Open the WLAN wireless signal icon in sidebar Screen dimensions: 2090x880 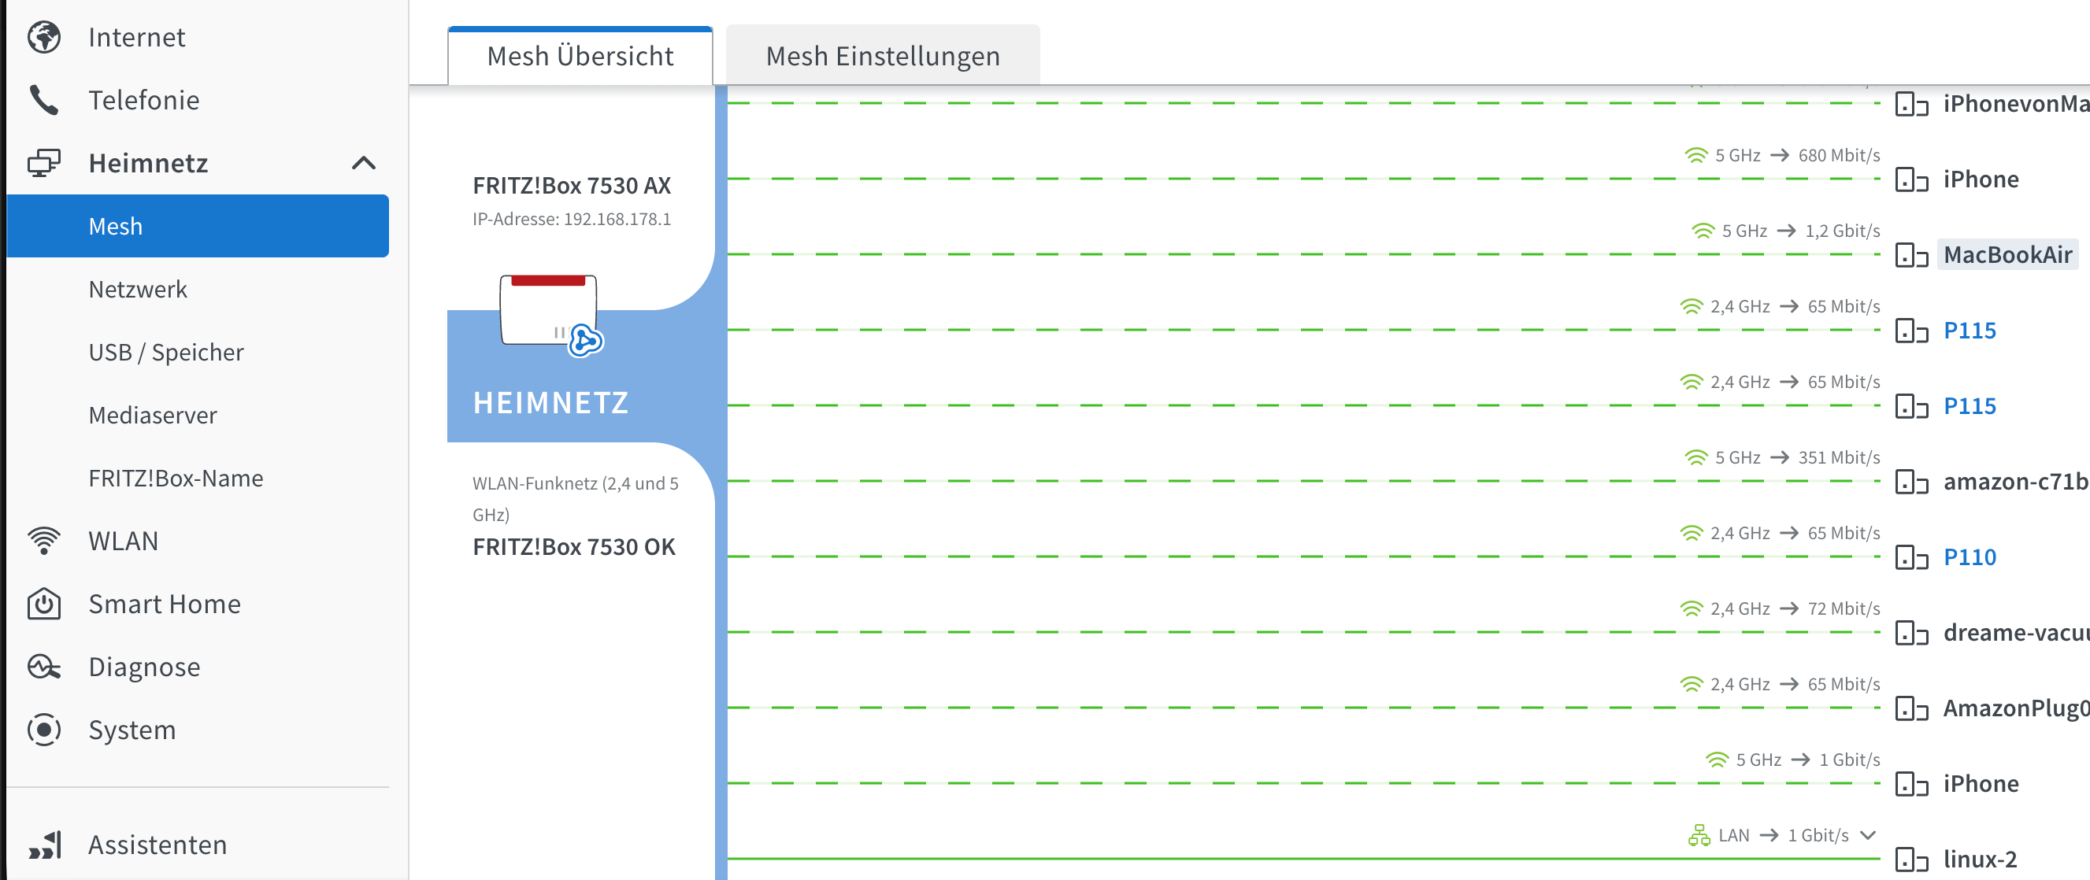44,541
